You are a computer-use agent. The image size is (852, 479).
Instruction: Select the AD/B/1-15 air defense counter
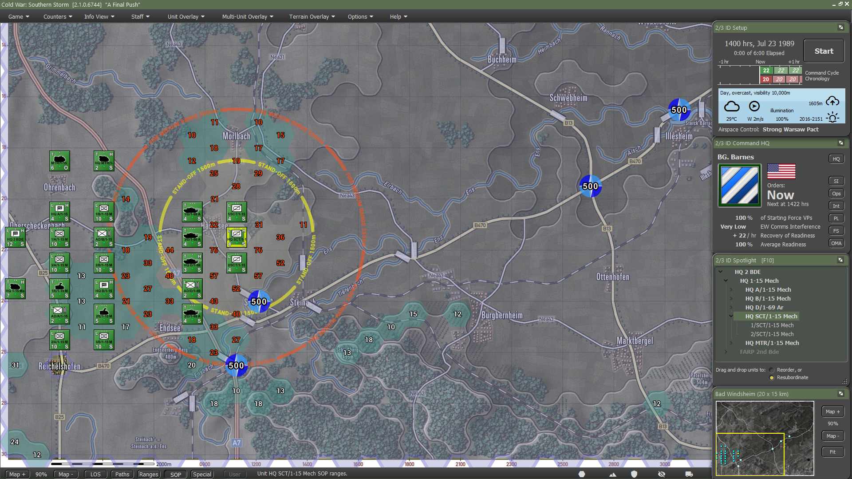click(x=104, y=238)
